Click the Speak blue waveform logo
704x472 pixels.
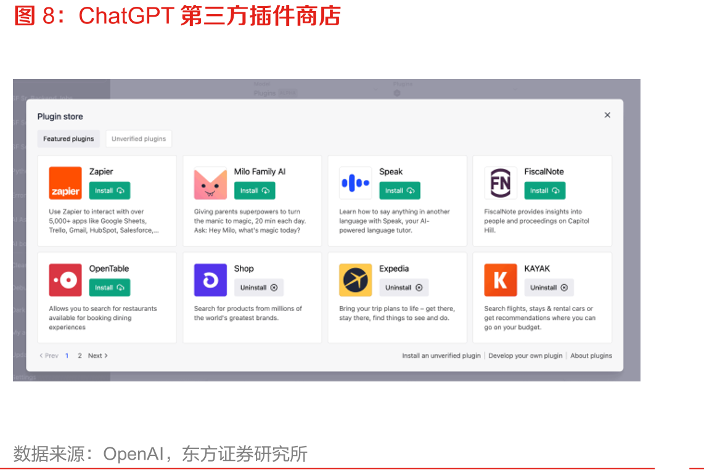point(355,183)
